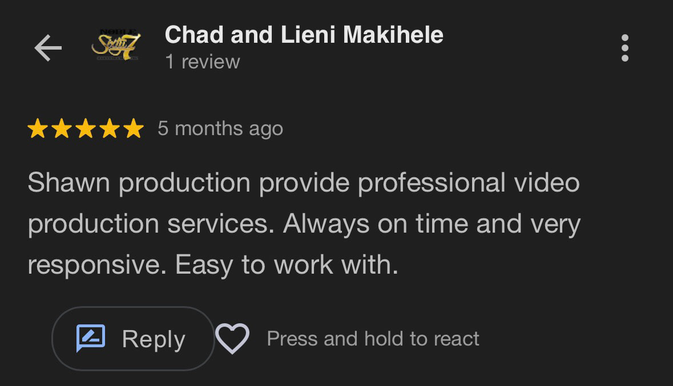Tap the heart icon to react

232,339
